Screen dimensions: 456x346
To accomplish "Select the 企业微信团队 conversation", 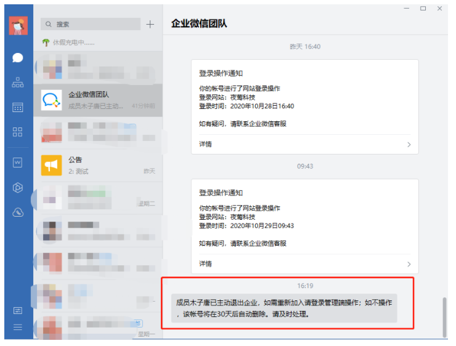I will point(98,100).
